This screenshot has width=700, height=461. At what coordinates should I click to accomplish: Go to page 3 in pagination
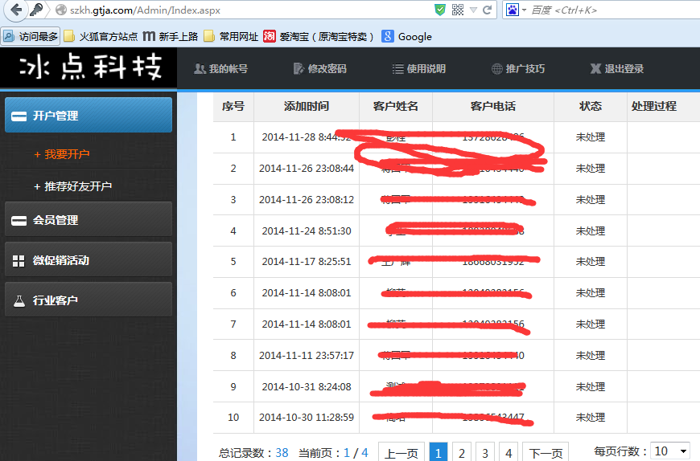tap(485, 453)
